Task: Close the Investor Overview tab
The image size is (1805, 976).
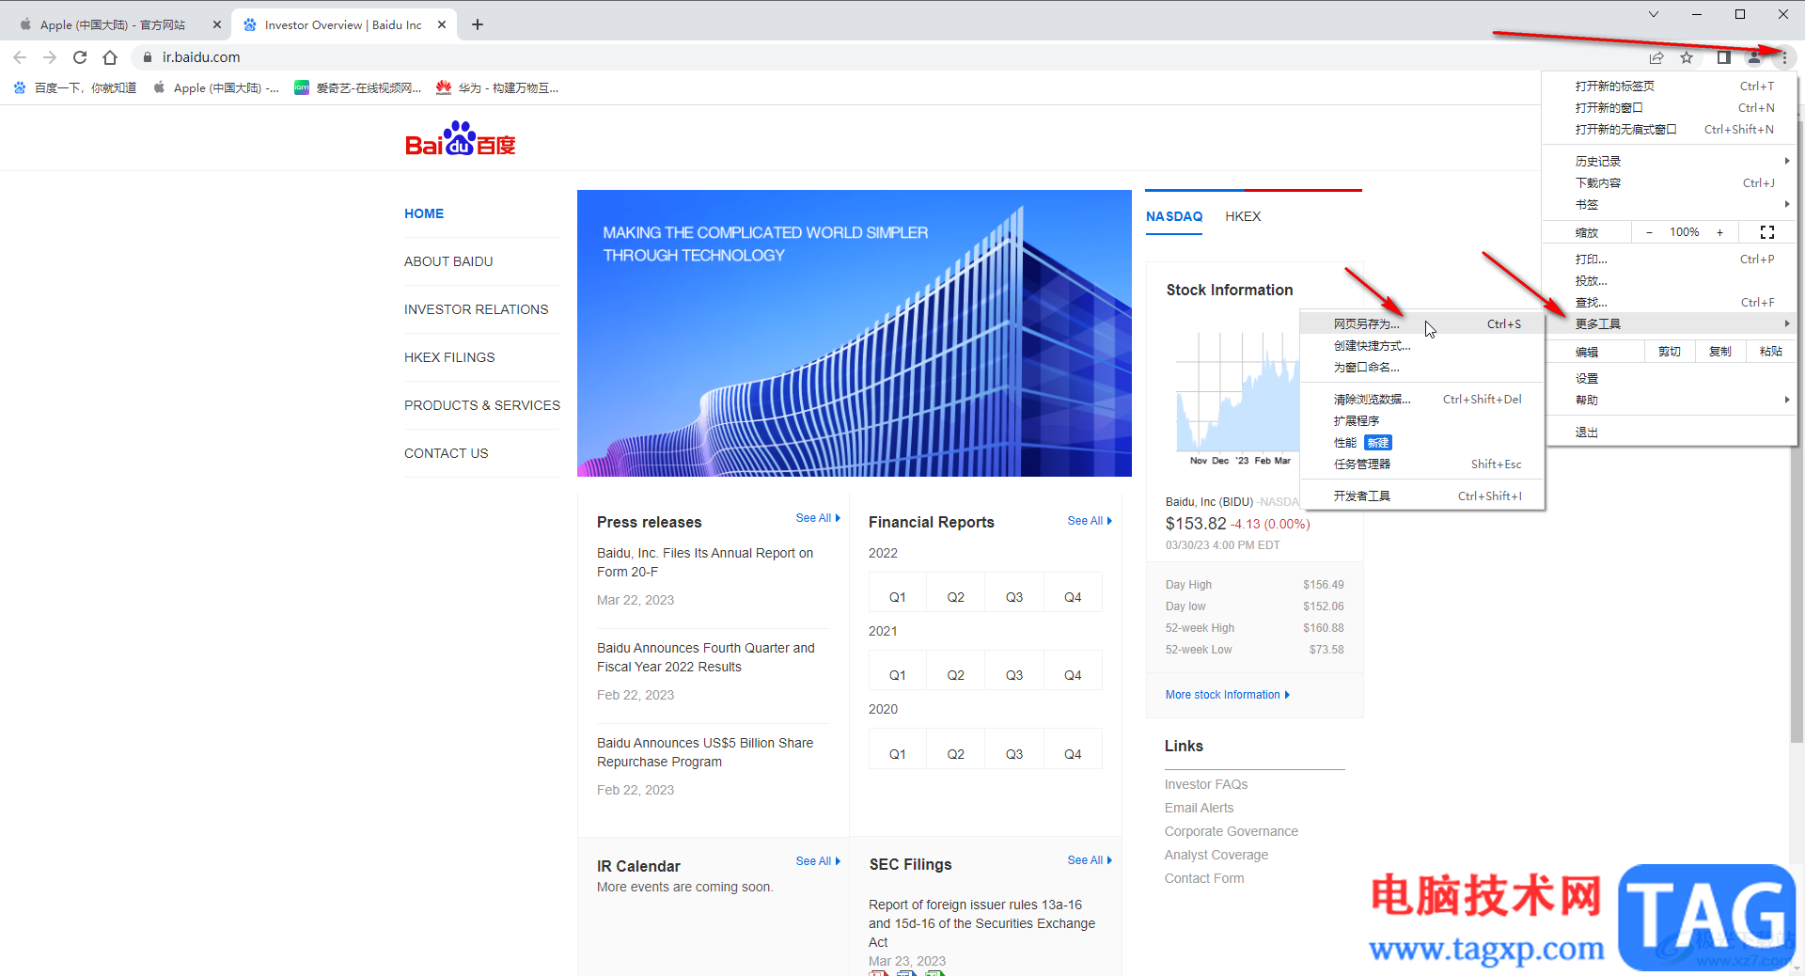Action: click(x=442, y=24)
